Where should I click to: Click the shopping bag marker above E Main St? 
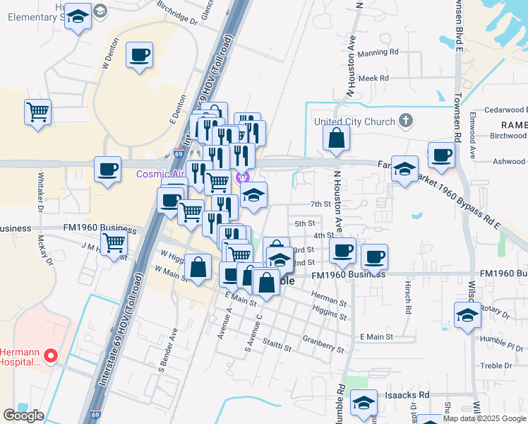click(x=266, y=285)
